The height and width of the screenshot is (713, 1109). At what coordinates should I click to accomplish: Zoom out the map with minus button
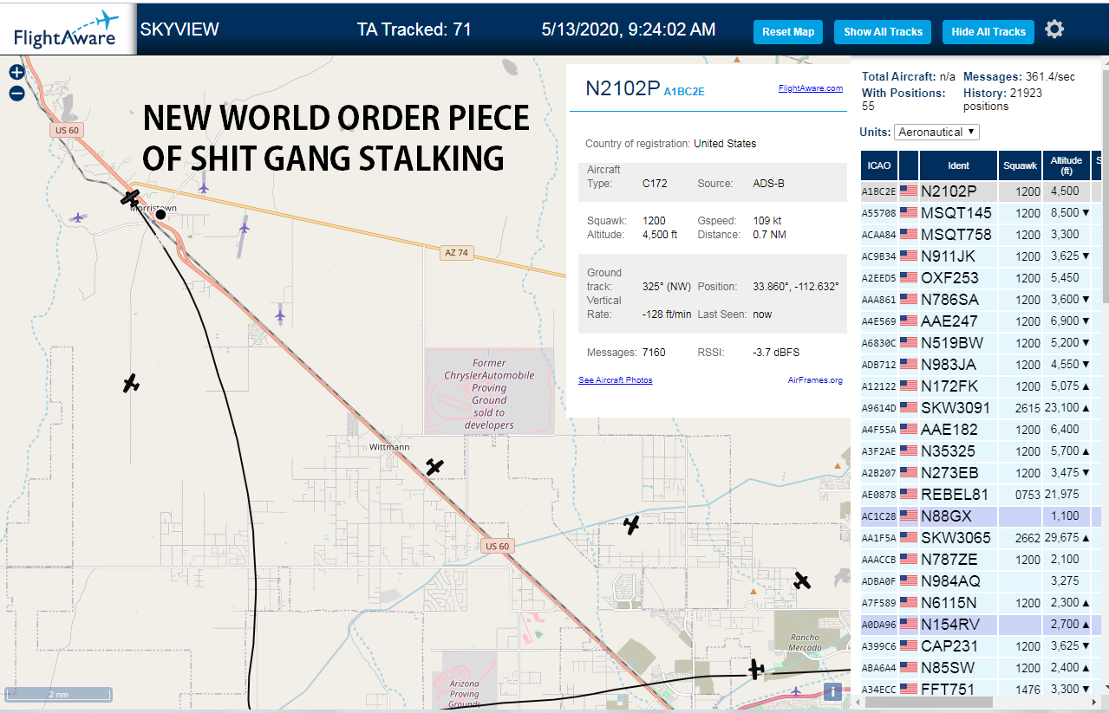(x=16, y=94)
